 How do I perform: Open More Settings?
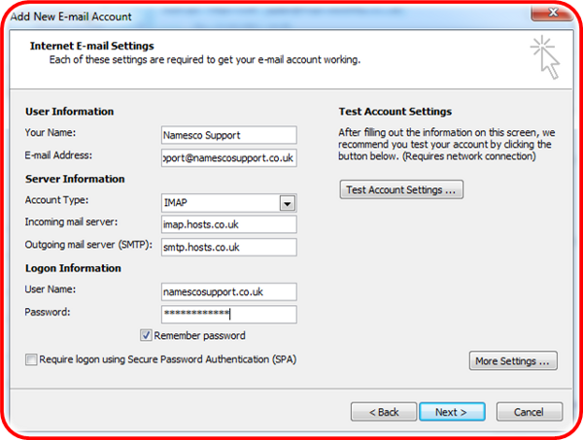click(514, 361)
